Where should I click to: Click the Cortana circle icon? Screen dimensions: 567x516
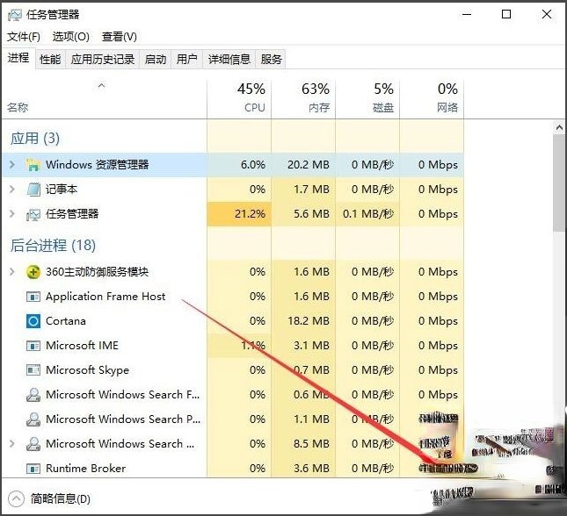click(33, 321)
